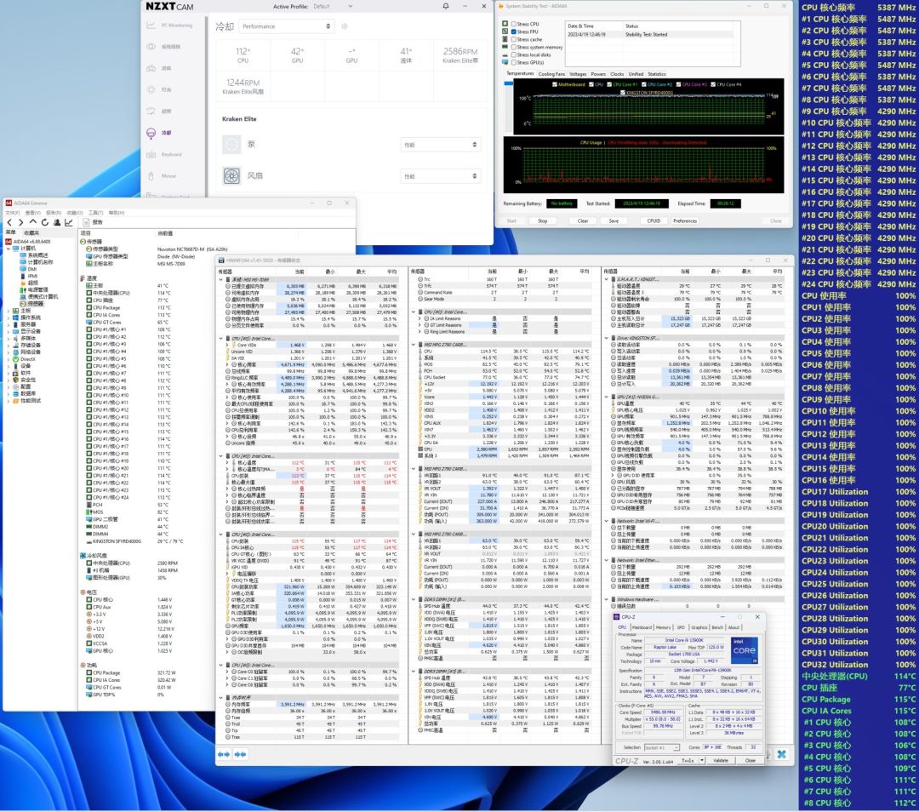Click the blue X icon in HWiNFO
This screenshot has width=919, height=812.
(x=780, y=753)
